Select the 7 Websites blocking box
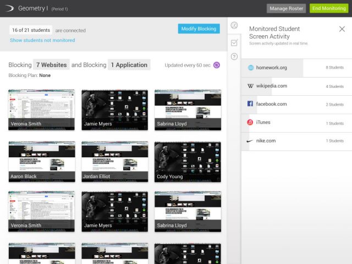The image size is (352, 264). coord(51,65)
